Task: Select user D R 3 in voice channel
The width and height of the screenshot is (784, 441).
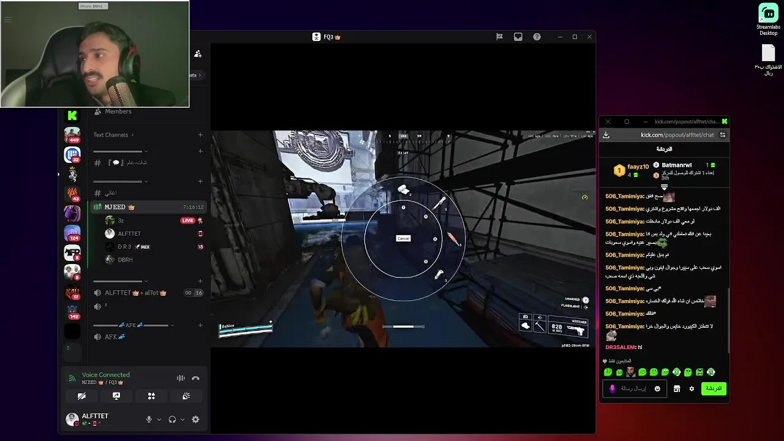Action: [154, 247]
